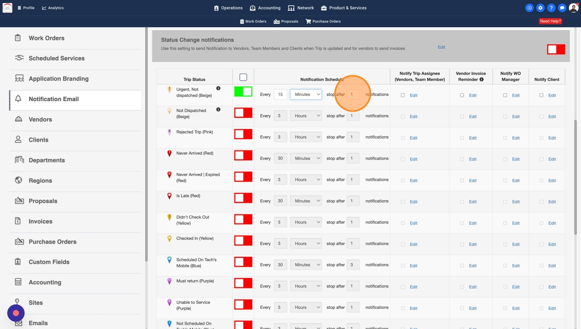Image resolution: width=581 pixels, height=329 pixels.
Task: Open Hours dropdown for Checked In row
Action: point(306,243)
